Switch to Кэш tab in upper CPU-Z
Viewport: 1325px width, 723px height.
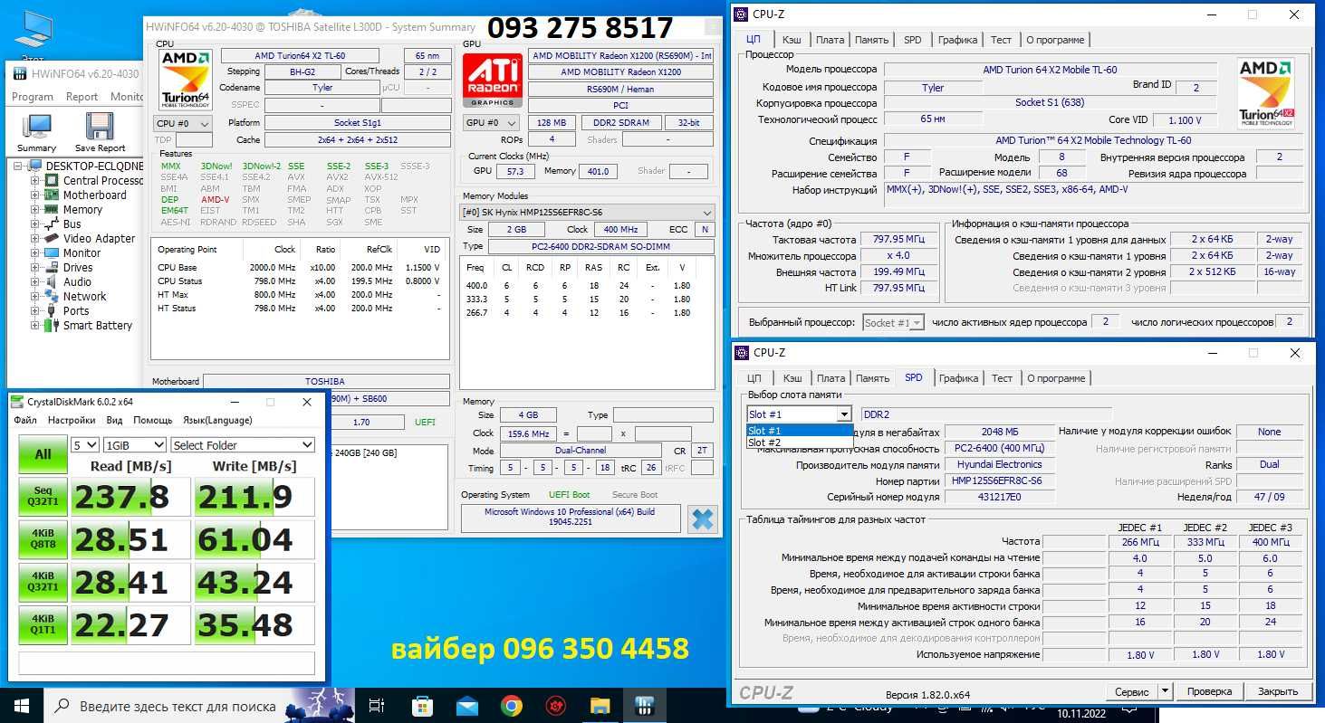pyautogui.click(x=792, y=40)
